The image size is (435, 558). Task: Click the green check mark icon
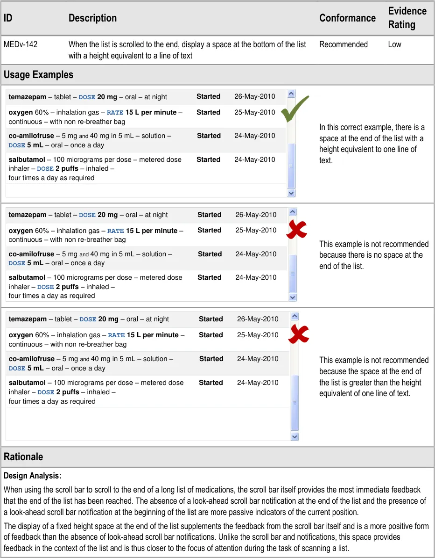click(295, 109)
